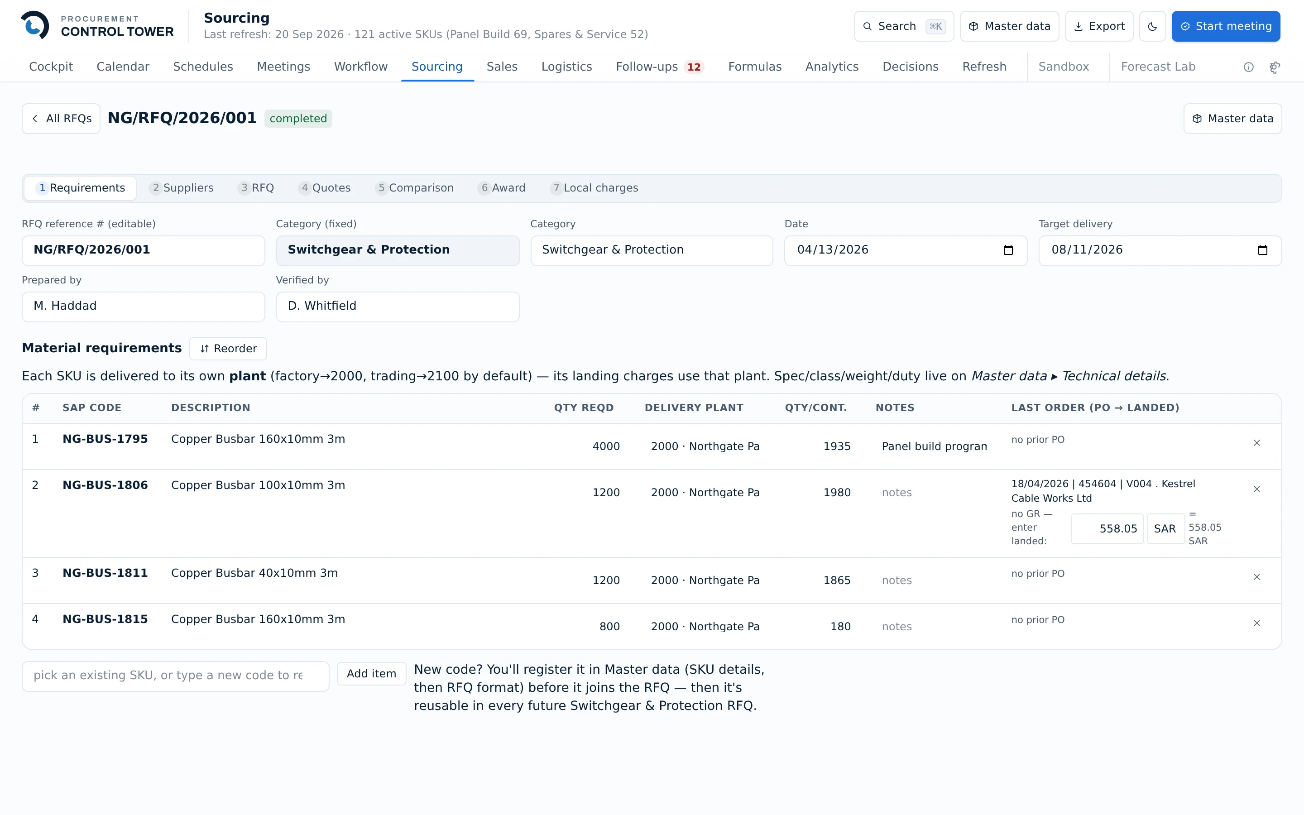Click Add item button

[371, 674]
